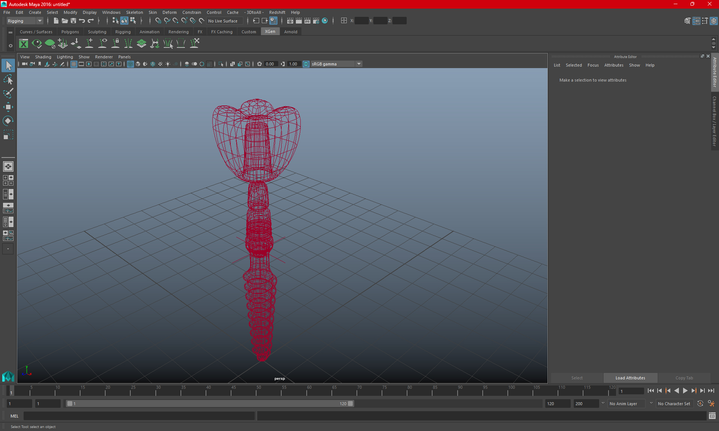Screen dimensions: 719x431
Task: Click the range slider bar end handle at 120
Action: [350, 404]
